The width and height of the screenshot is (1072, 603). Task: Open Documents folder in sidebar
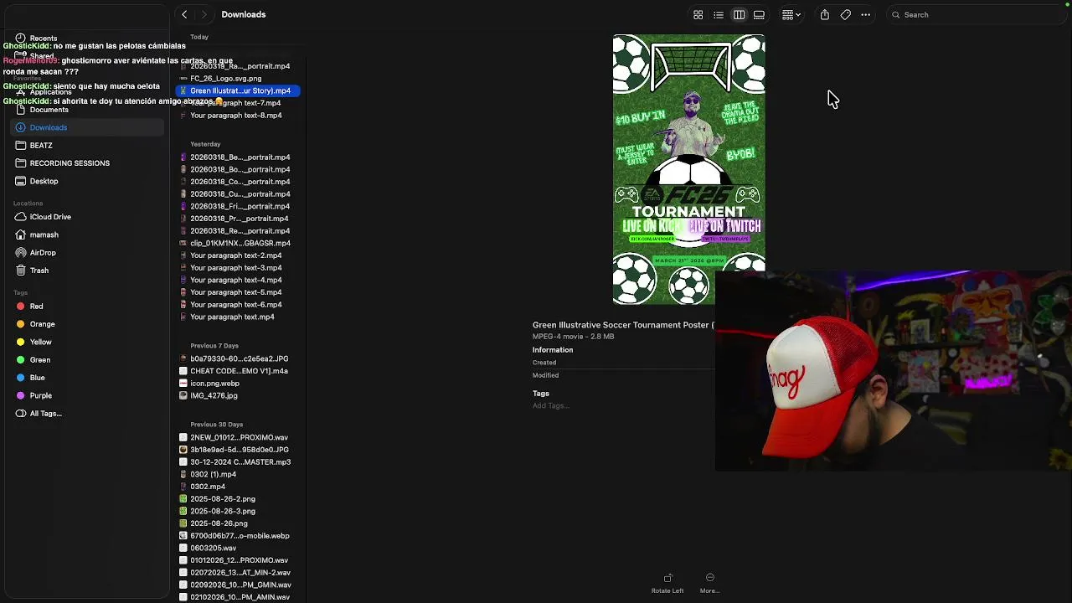[x=49, y=110]
